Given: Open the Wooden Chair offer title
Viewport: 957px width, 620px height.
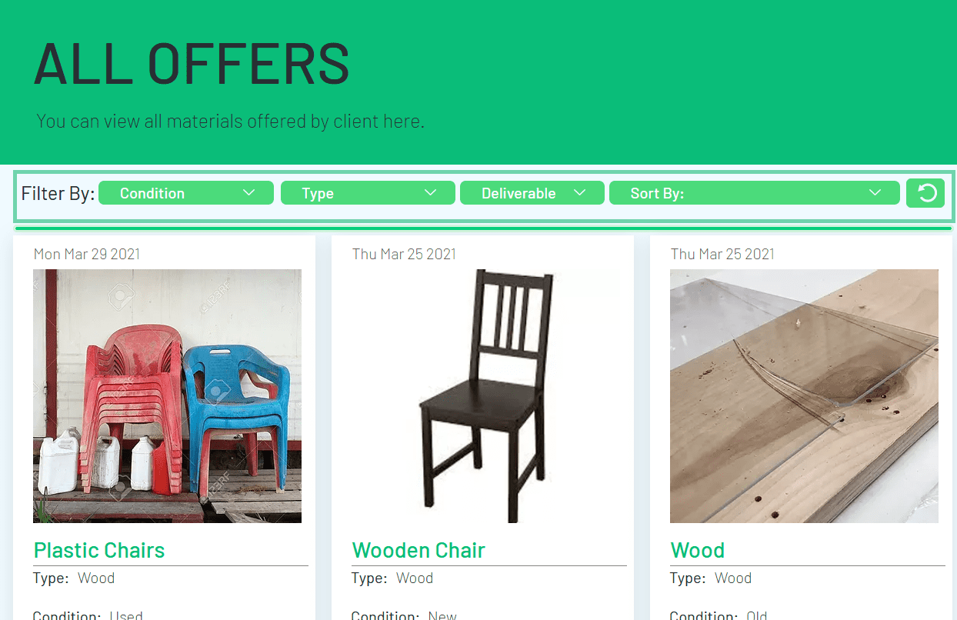Looking at the screenshot, I should [418, 550].
